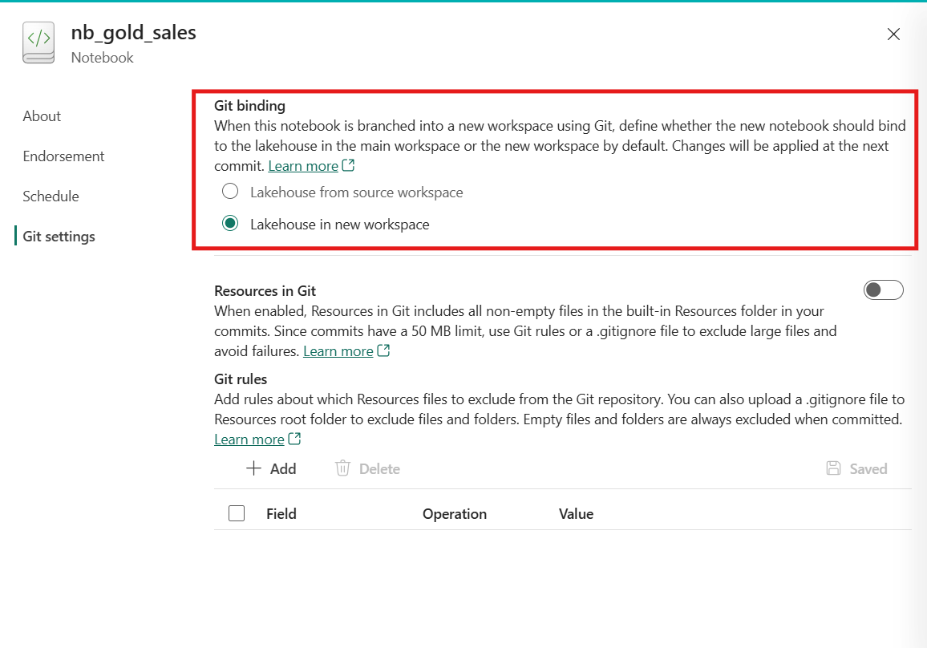Image resolution: width=927 pixels, height=648 pixels.
Task: Select Lakehouse in new workspace radio
Action: (230, 224)
